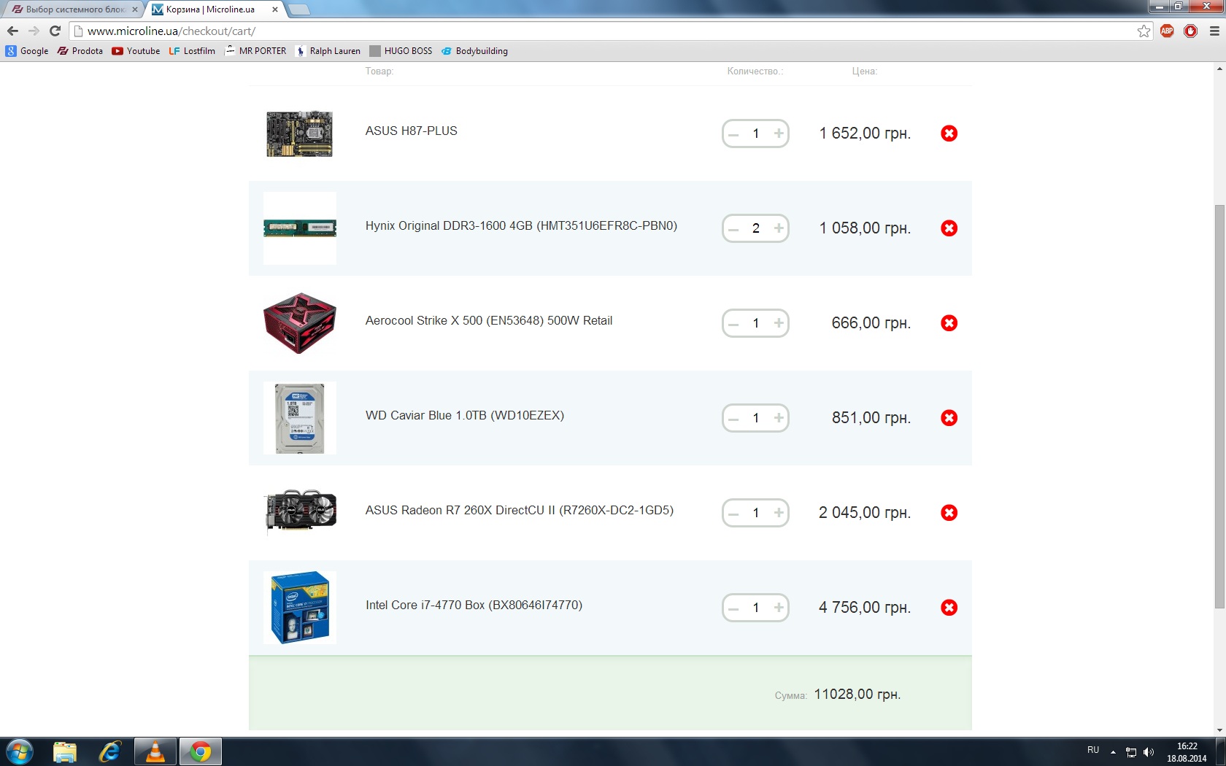
Task: Reload the page
Action: coord(55,31)
